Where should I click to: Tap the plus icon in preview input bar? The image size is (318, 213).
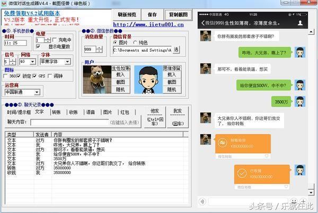point(303,201)
